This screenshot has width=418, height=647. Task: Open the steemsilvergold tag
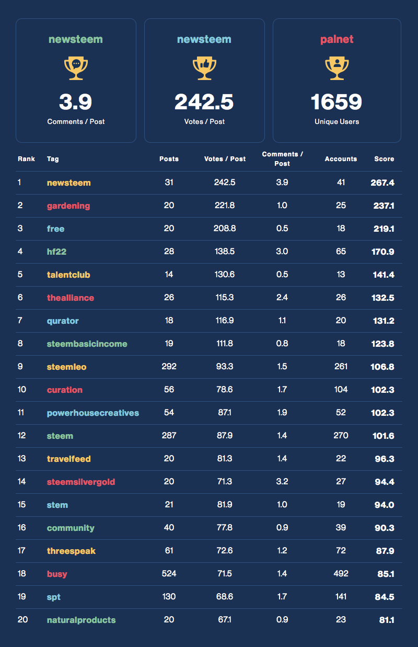[80, 482]
